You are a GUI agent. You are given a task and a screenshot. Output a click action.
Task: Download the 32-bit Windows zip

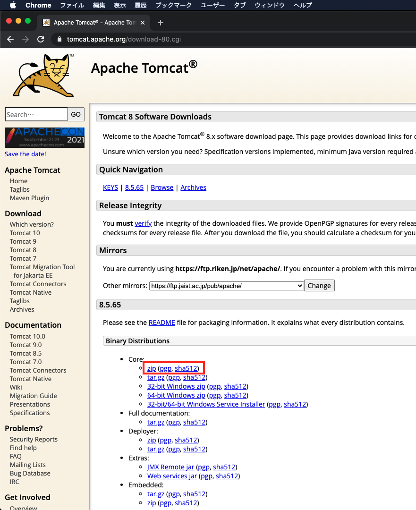pyautogui.click(x=176, y=386)
